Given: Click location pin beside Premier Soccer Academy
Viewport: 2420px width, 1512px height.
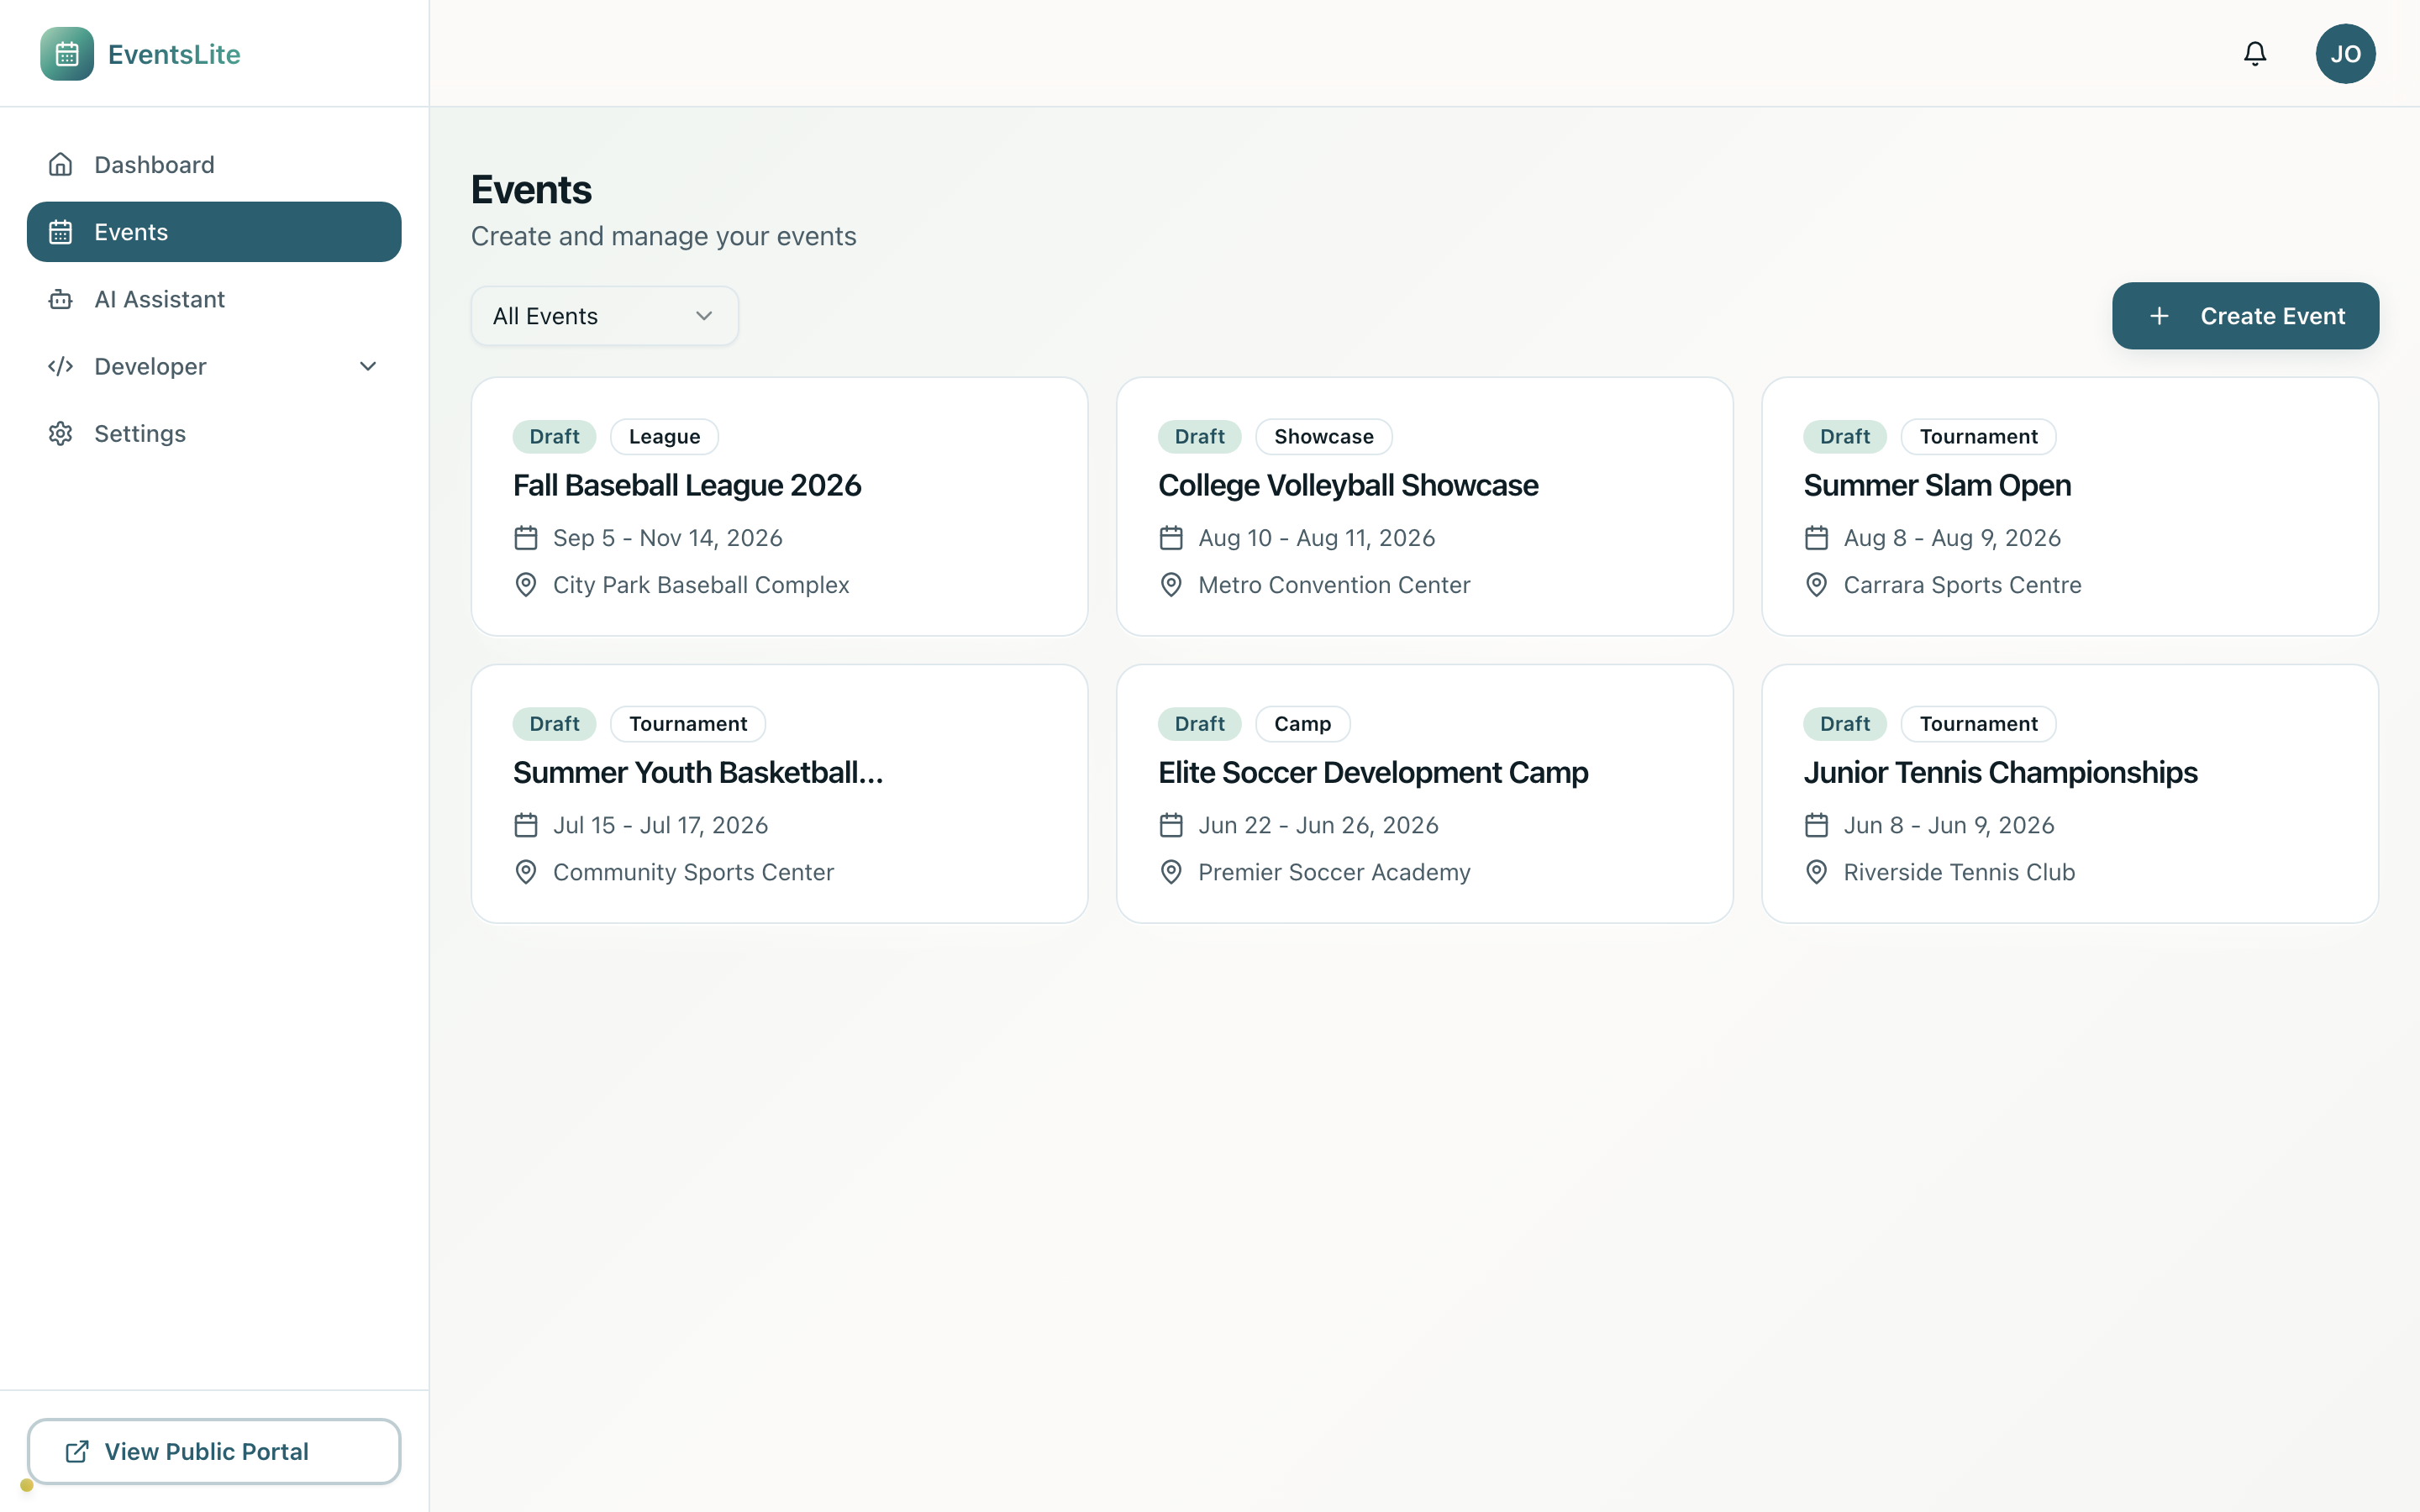Looking at the screenshot, I should (1171, 872).
